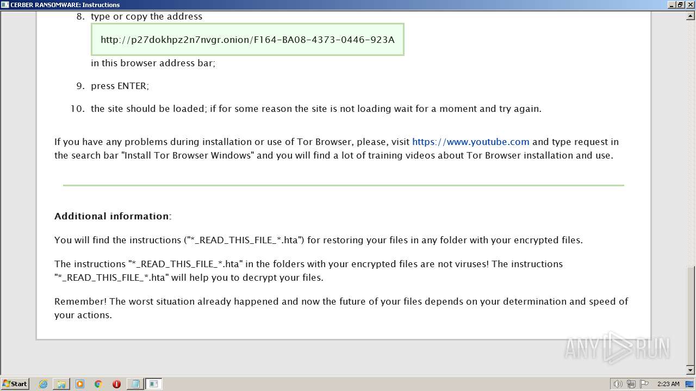696x391 pixels.
Task: Close the Cerber Ransomware window
Action: [x=689, y=5]
